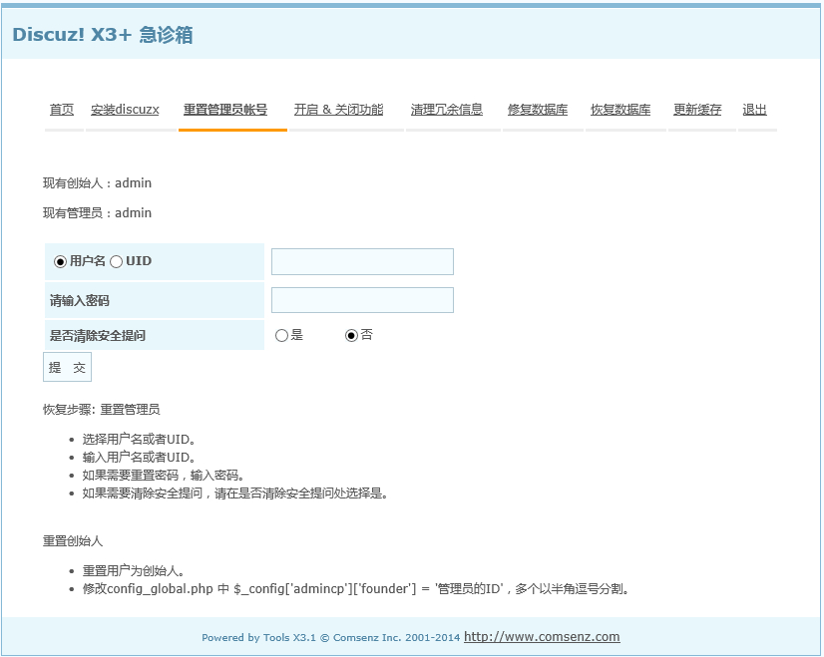
Task: Submit the form with 提交 button
Action: click(67, 367)
